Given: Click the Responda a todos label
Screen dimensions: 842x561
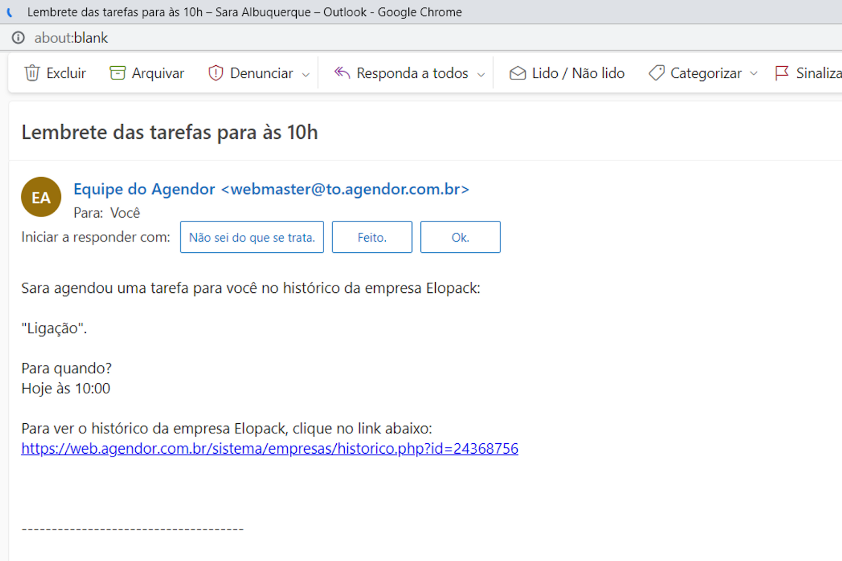Looking at the screenshot, I should click(x=412, y=73).
